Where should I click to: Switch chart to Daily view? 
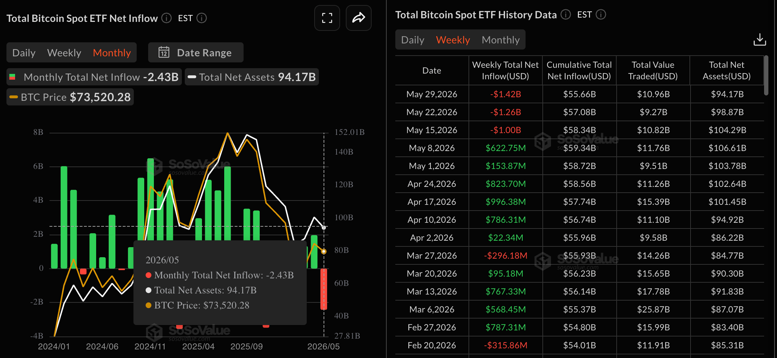pos(24,53)
